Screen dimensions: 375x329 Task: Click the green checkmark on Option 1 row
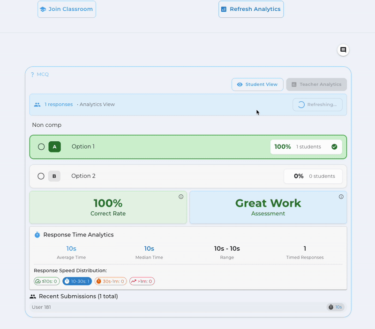(x=334, y=146)
